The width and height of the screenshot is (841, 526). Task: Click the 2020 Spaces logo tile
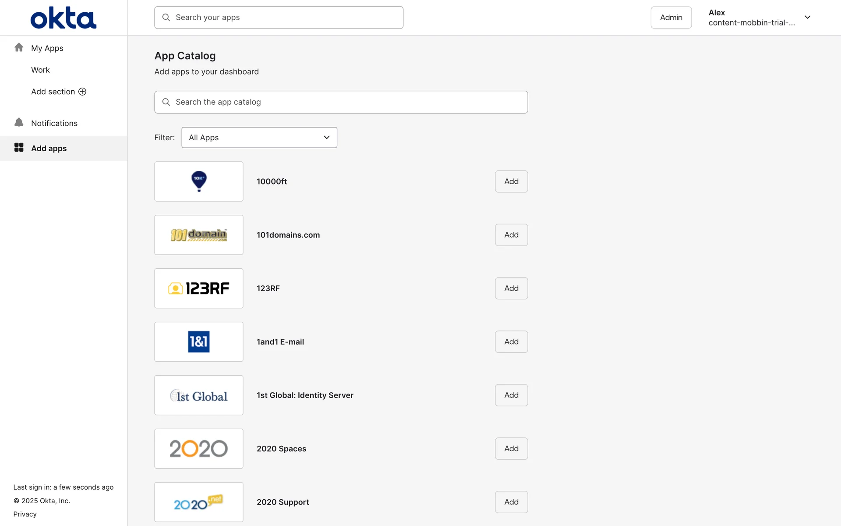point(198,448)
